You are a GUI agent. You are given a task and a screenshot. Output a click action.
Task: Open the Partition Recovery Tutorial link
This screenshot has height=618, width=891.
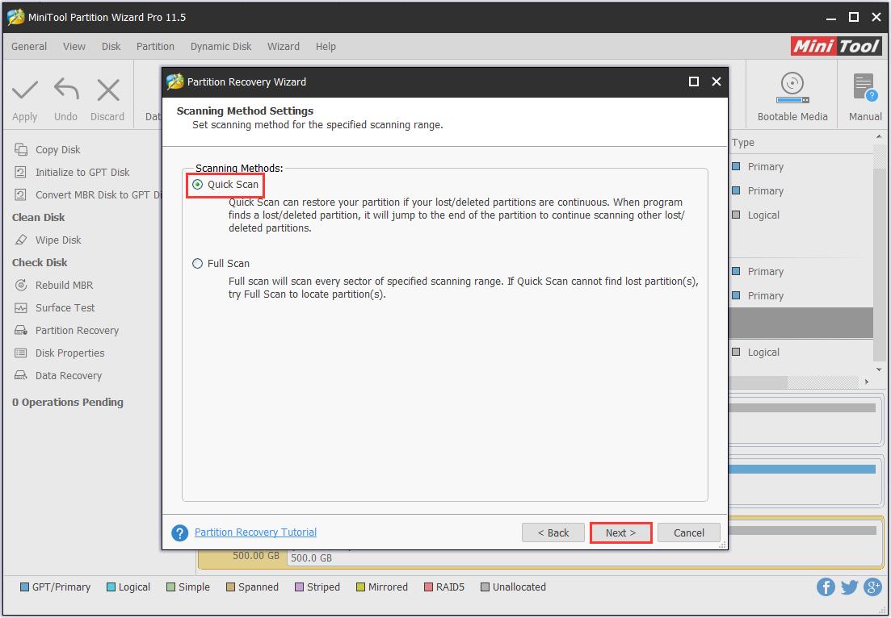pos(256,532)
